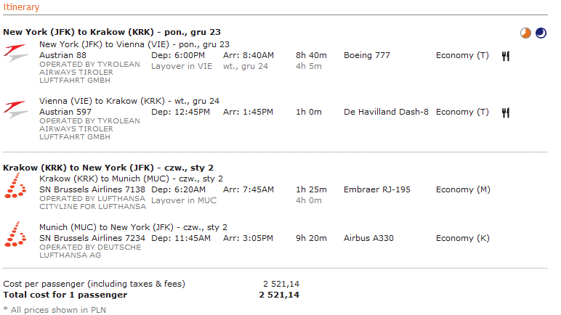Click the Krakow to New York return heading
561x315 pixels.
pyautogui.click(x=108, y=168)
